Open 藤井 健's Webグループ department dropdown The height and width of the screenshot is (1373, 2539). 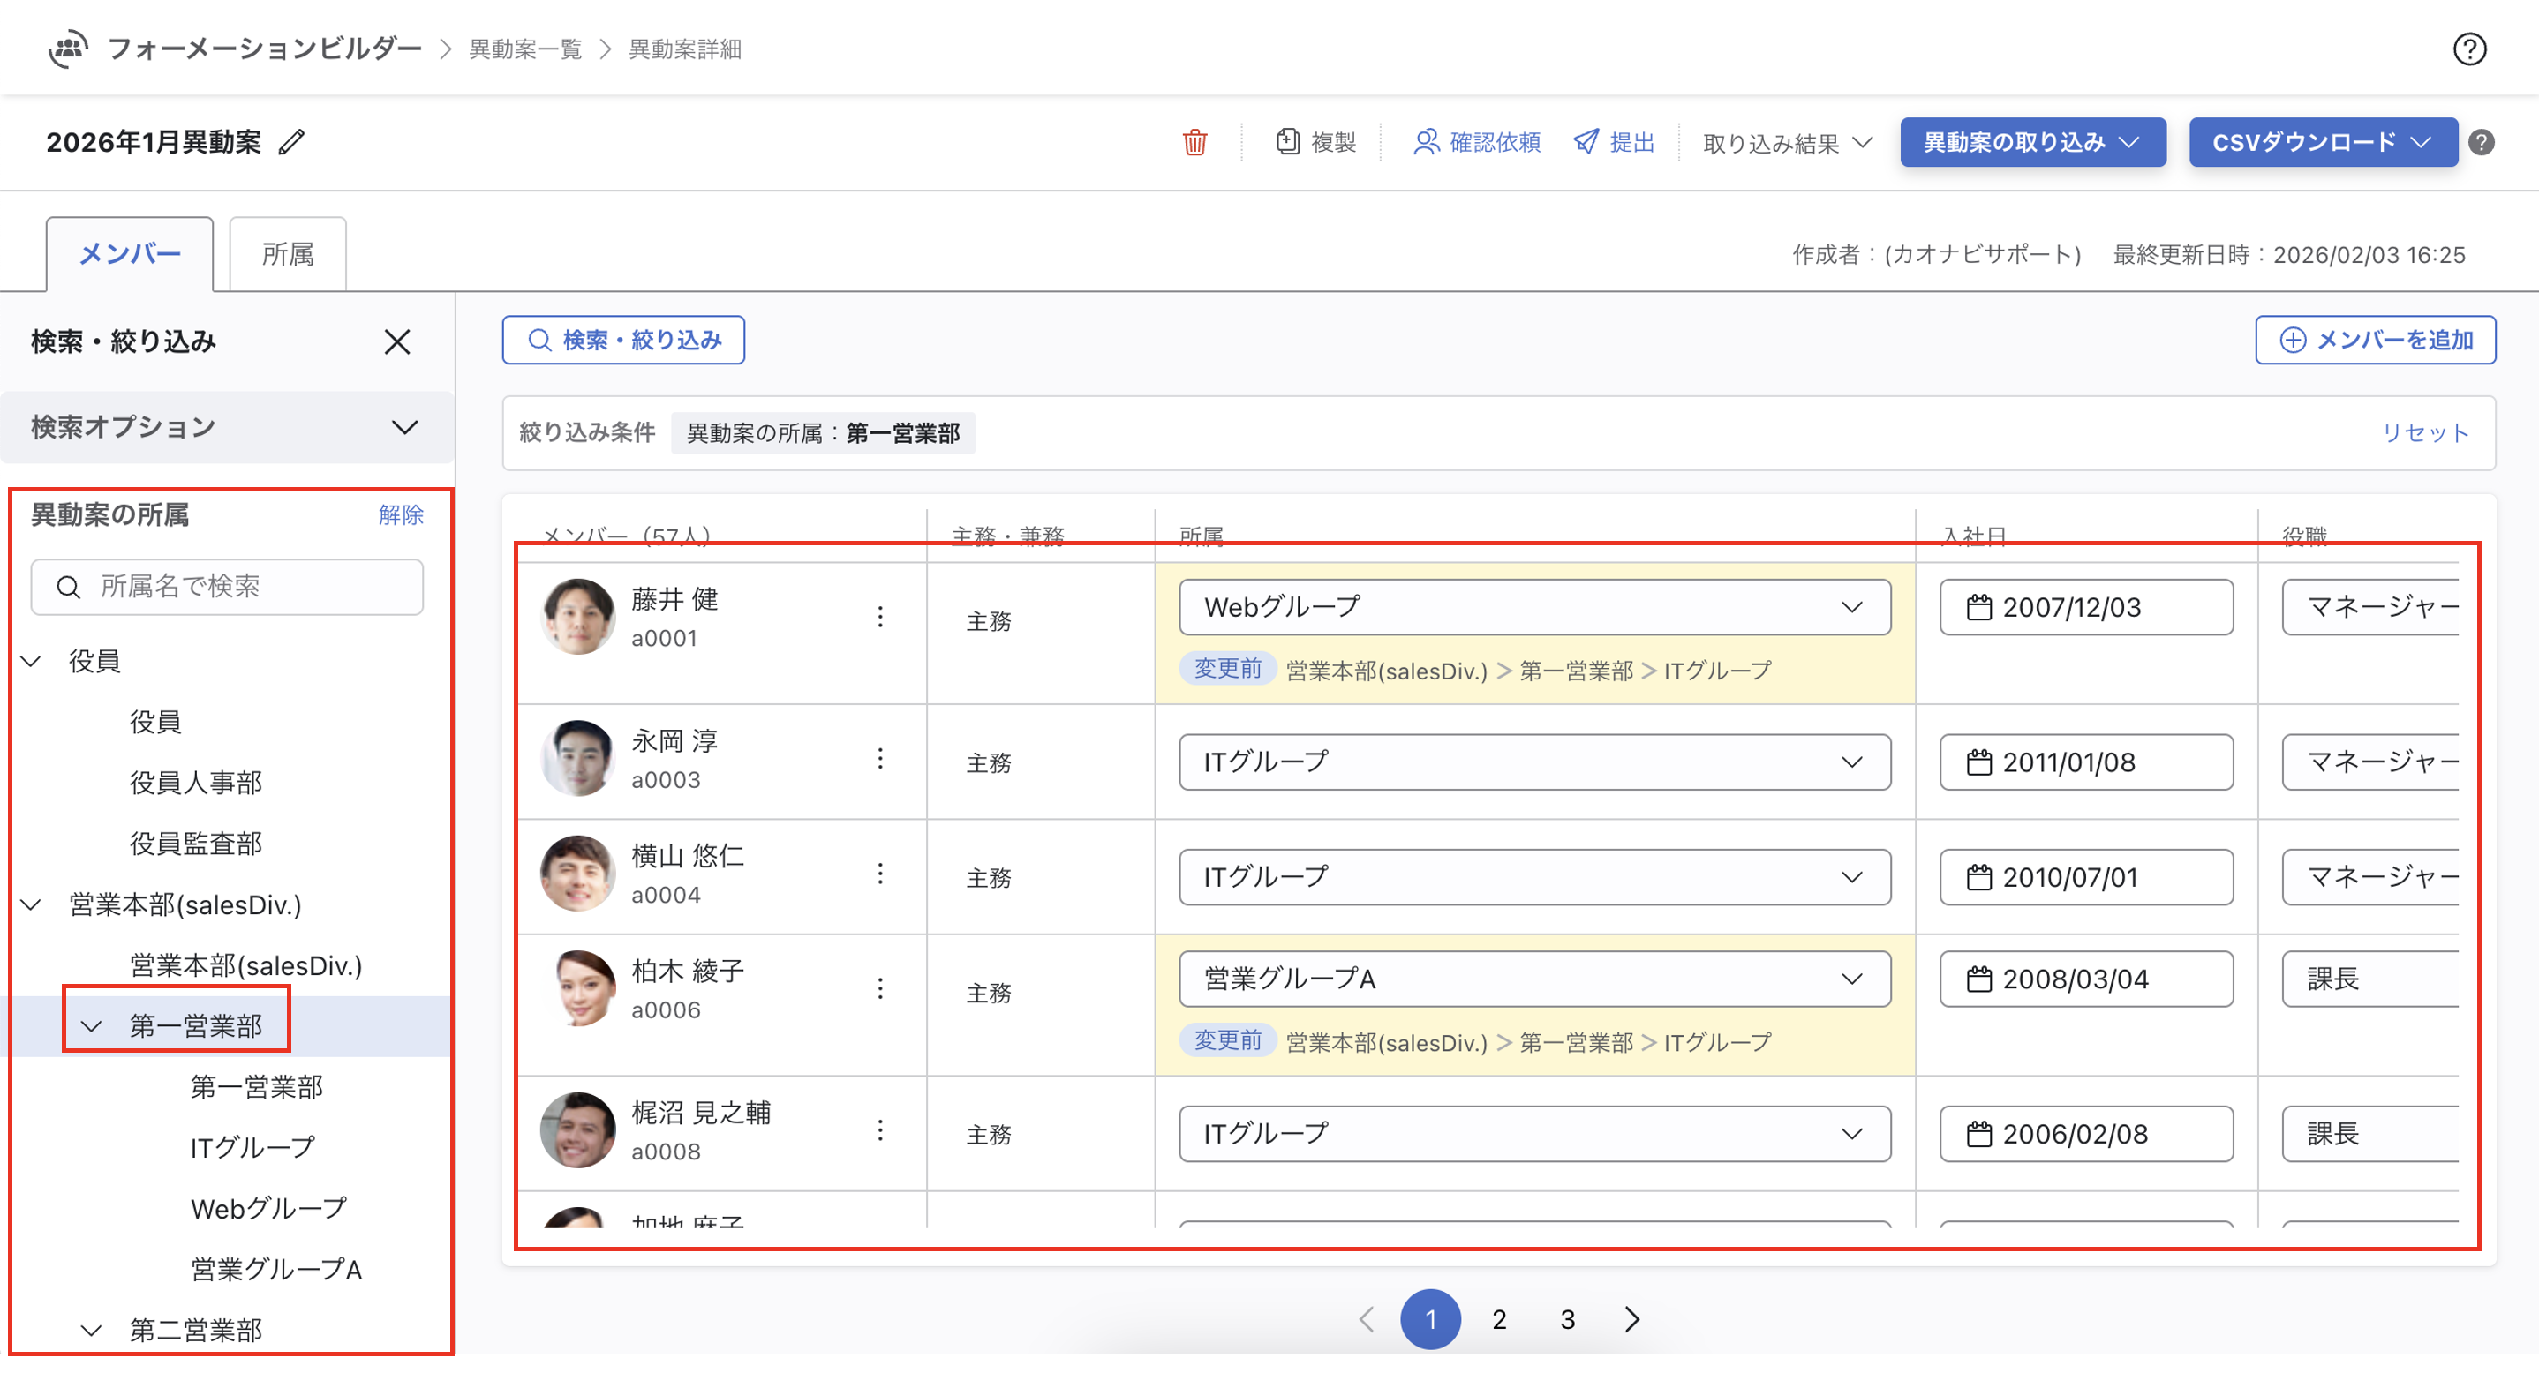click(1533, 608)
